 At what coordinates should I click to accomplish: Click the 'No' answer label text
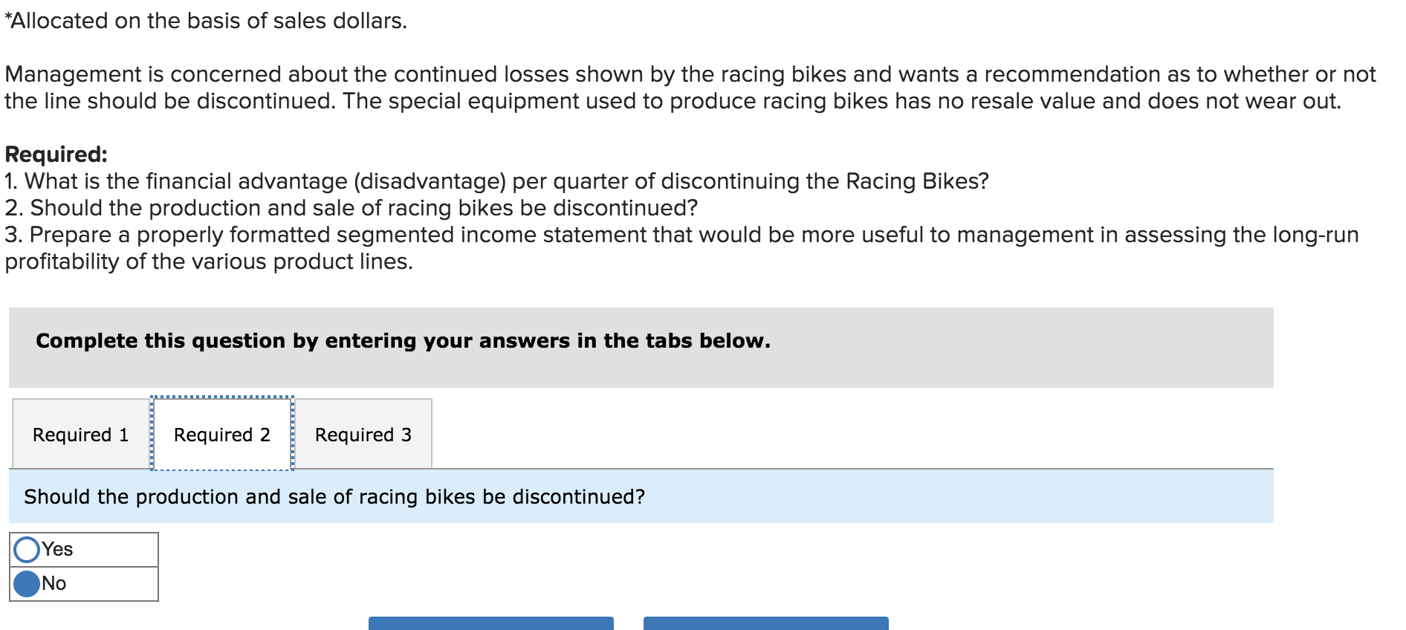(54, 584)
